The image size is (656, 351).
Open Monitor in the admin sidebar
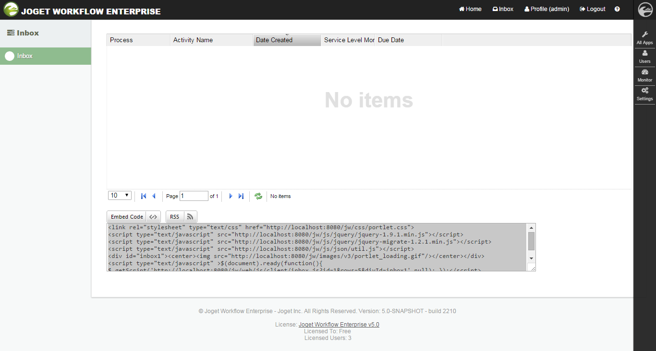[x=644, y=76]
